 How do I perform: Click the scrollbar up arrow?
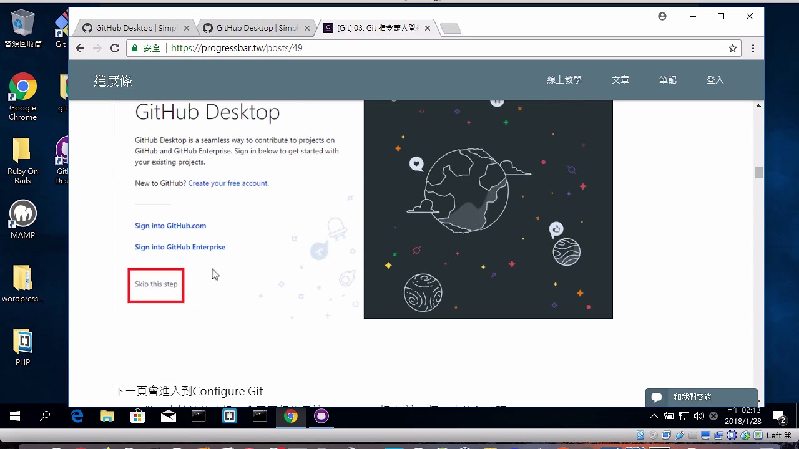[758, 105]
